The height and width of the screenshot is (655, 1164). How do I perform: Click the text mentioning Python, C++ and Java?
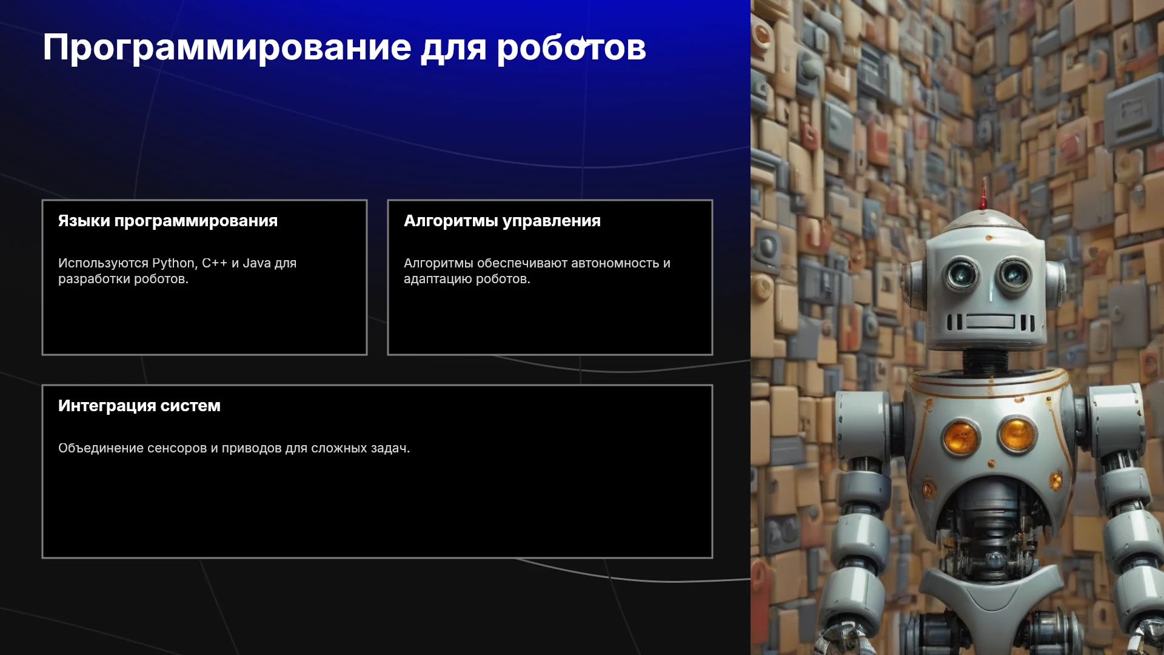178,271
